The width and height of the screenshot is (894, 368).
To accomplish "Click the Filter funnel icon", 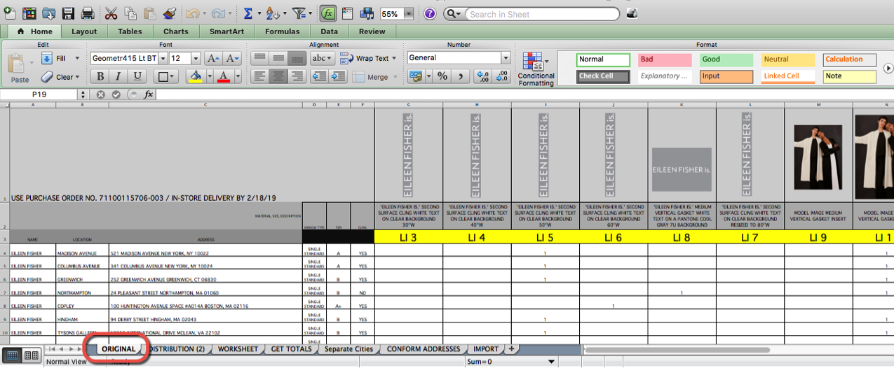I will [298, 13].
